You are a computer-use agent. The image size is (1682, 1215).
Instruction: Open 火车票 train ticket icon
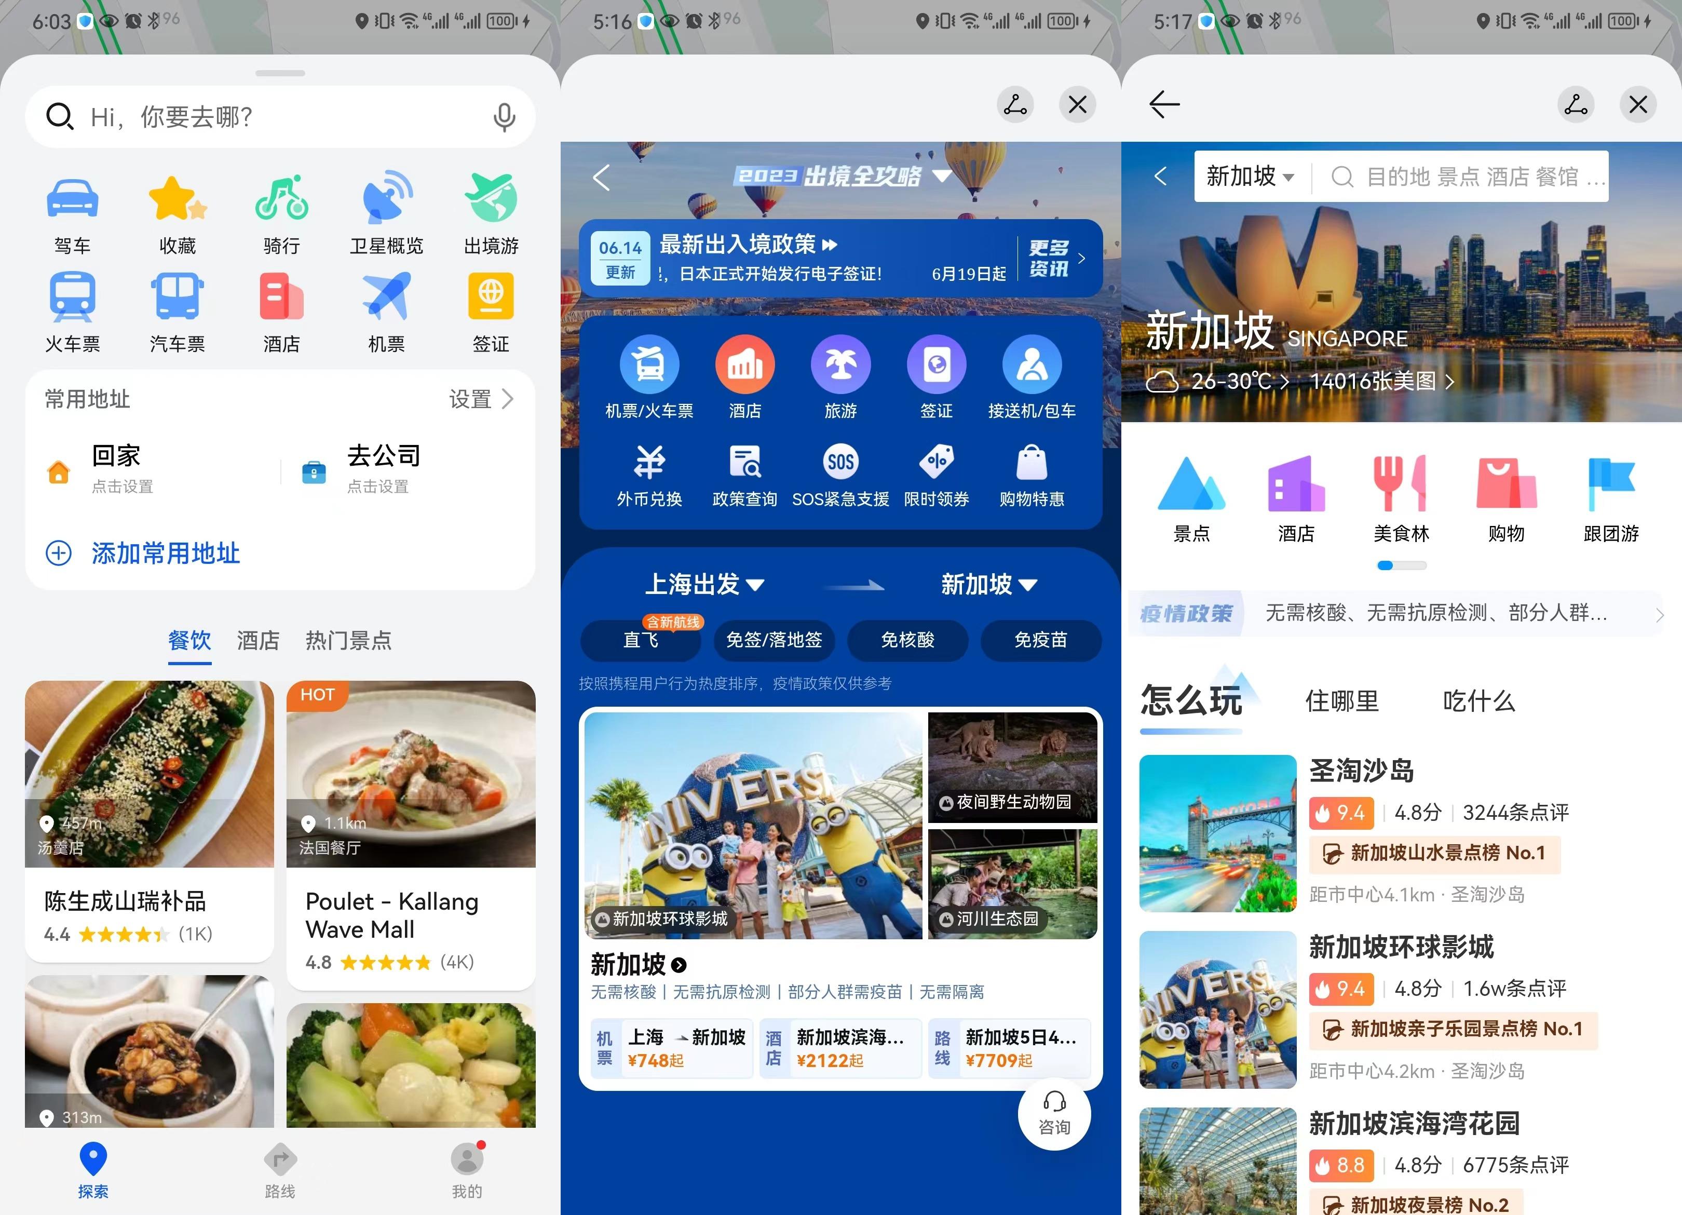pos(72,296)
